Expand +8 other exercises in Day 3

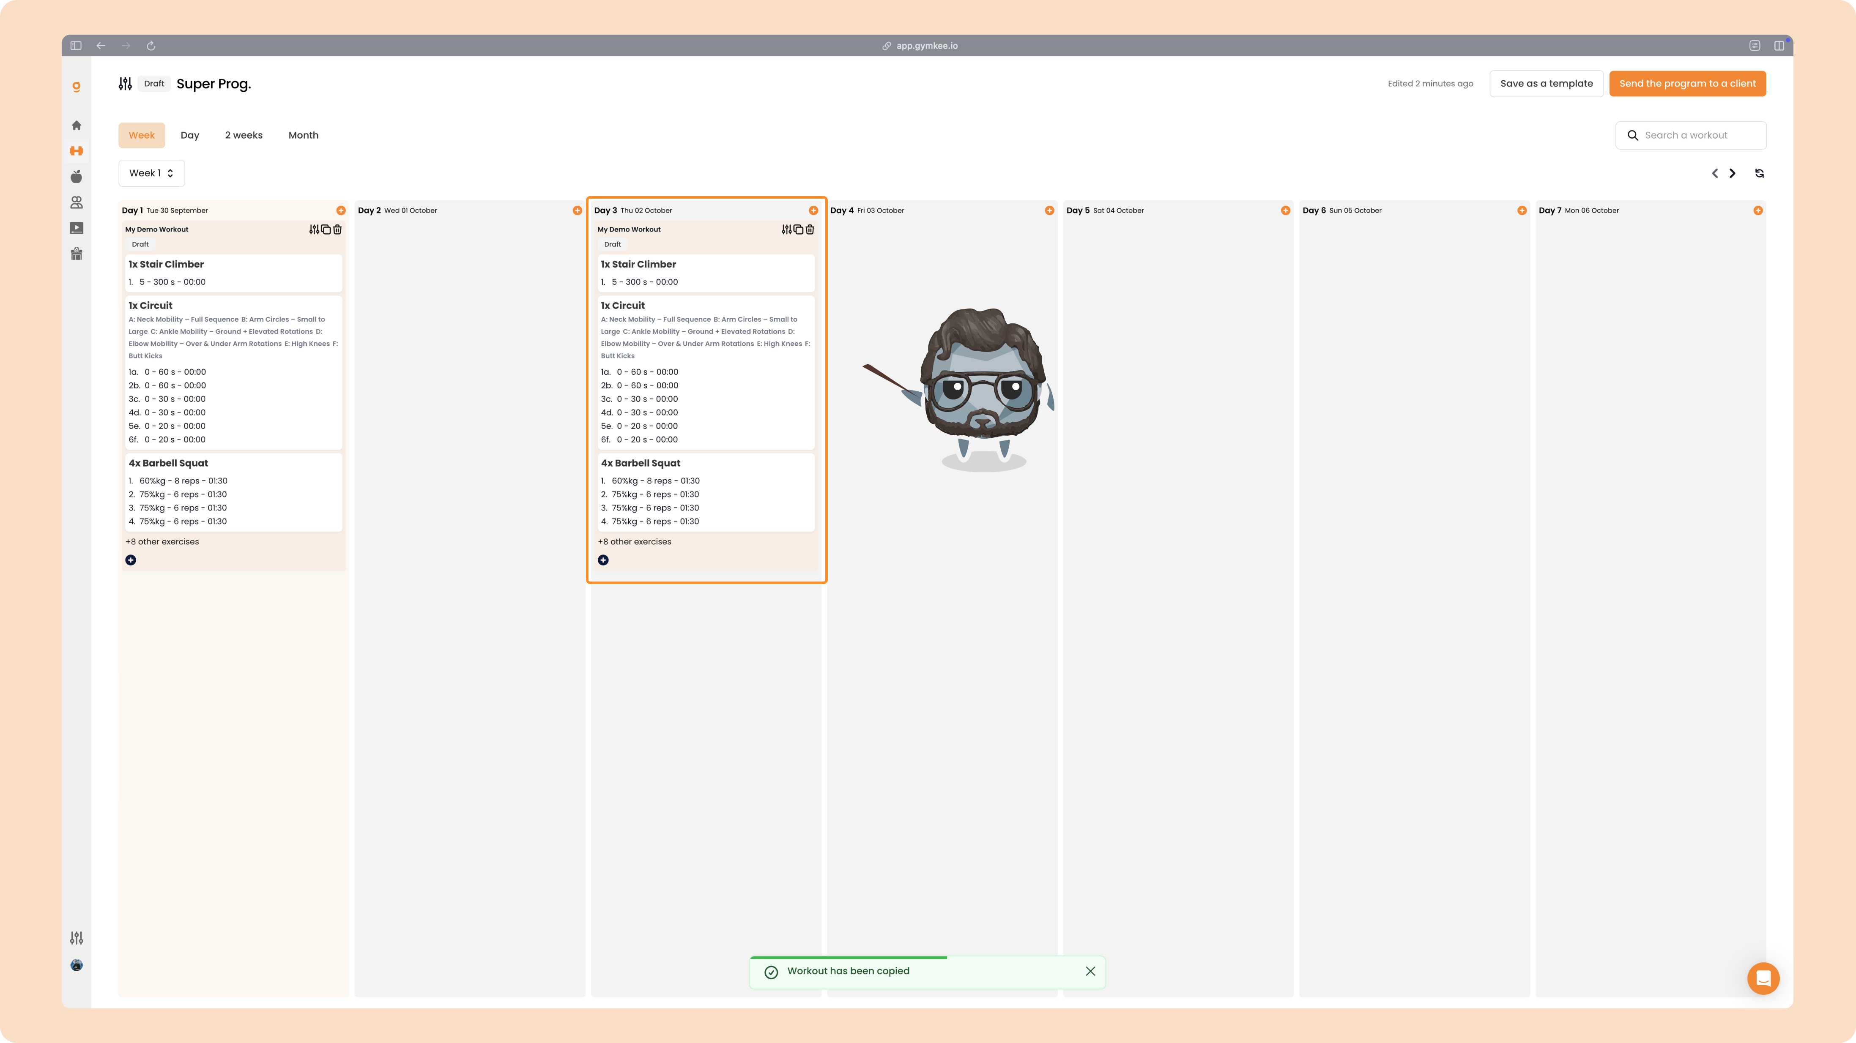click(634, 542)
